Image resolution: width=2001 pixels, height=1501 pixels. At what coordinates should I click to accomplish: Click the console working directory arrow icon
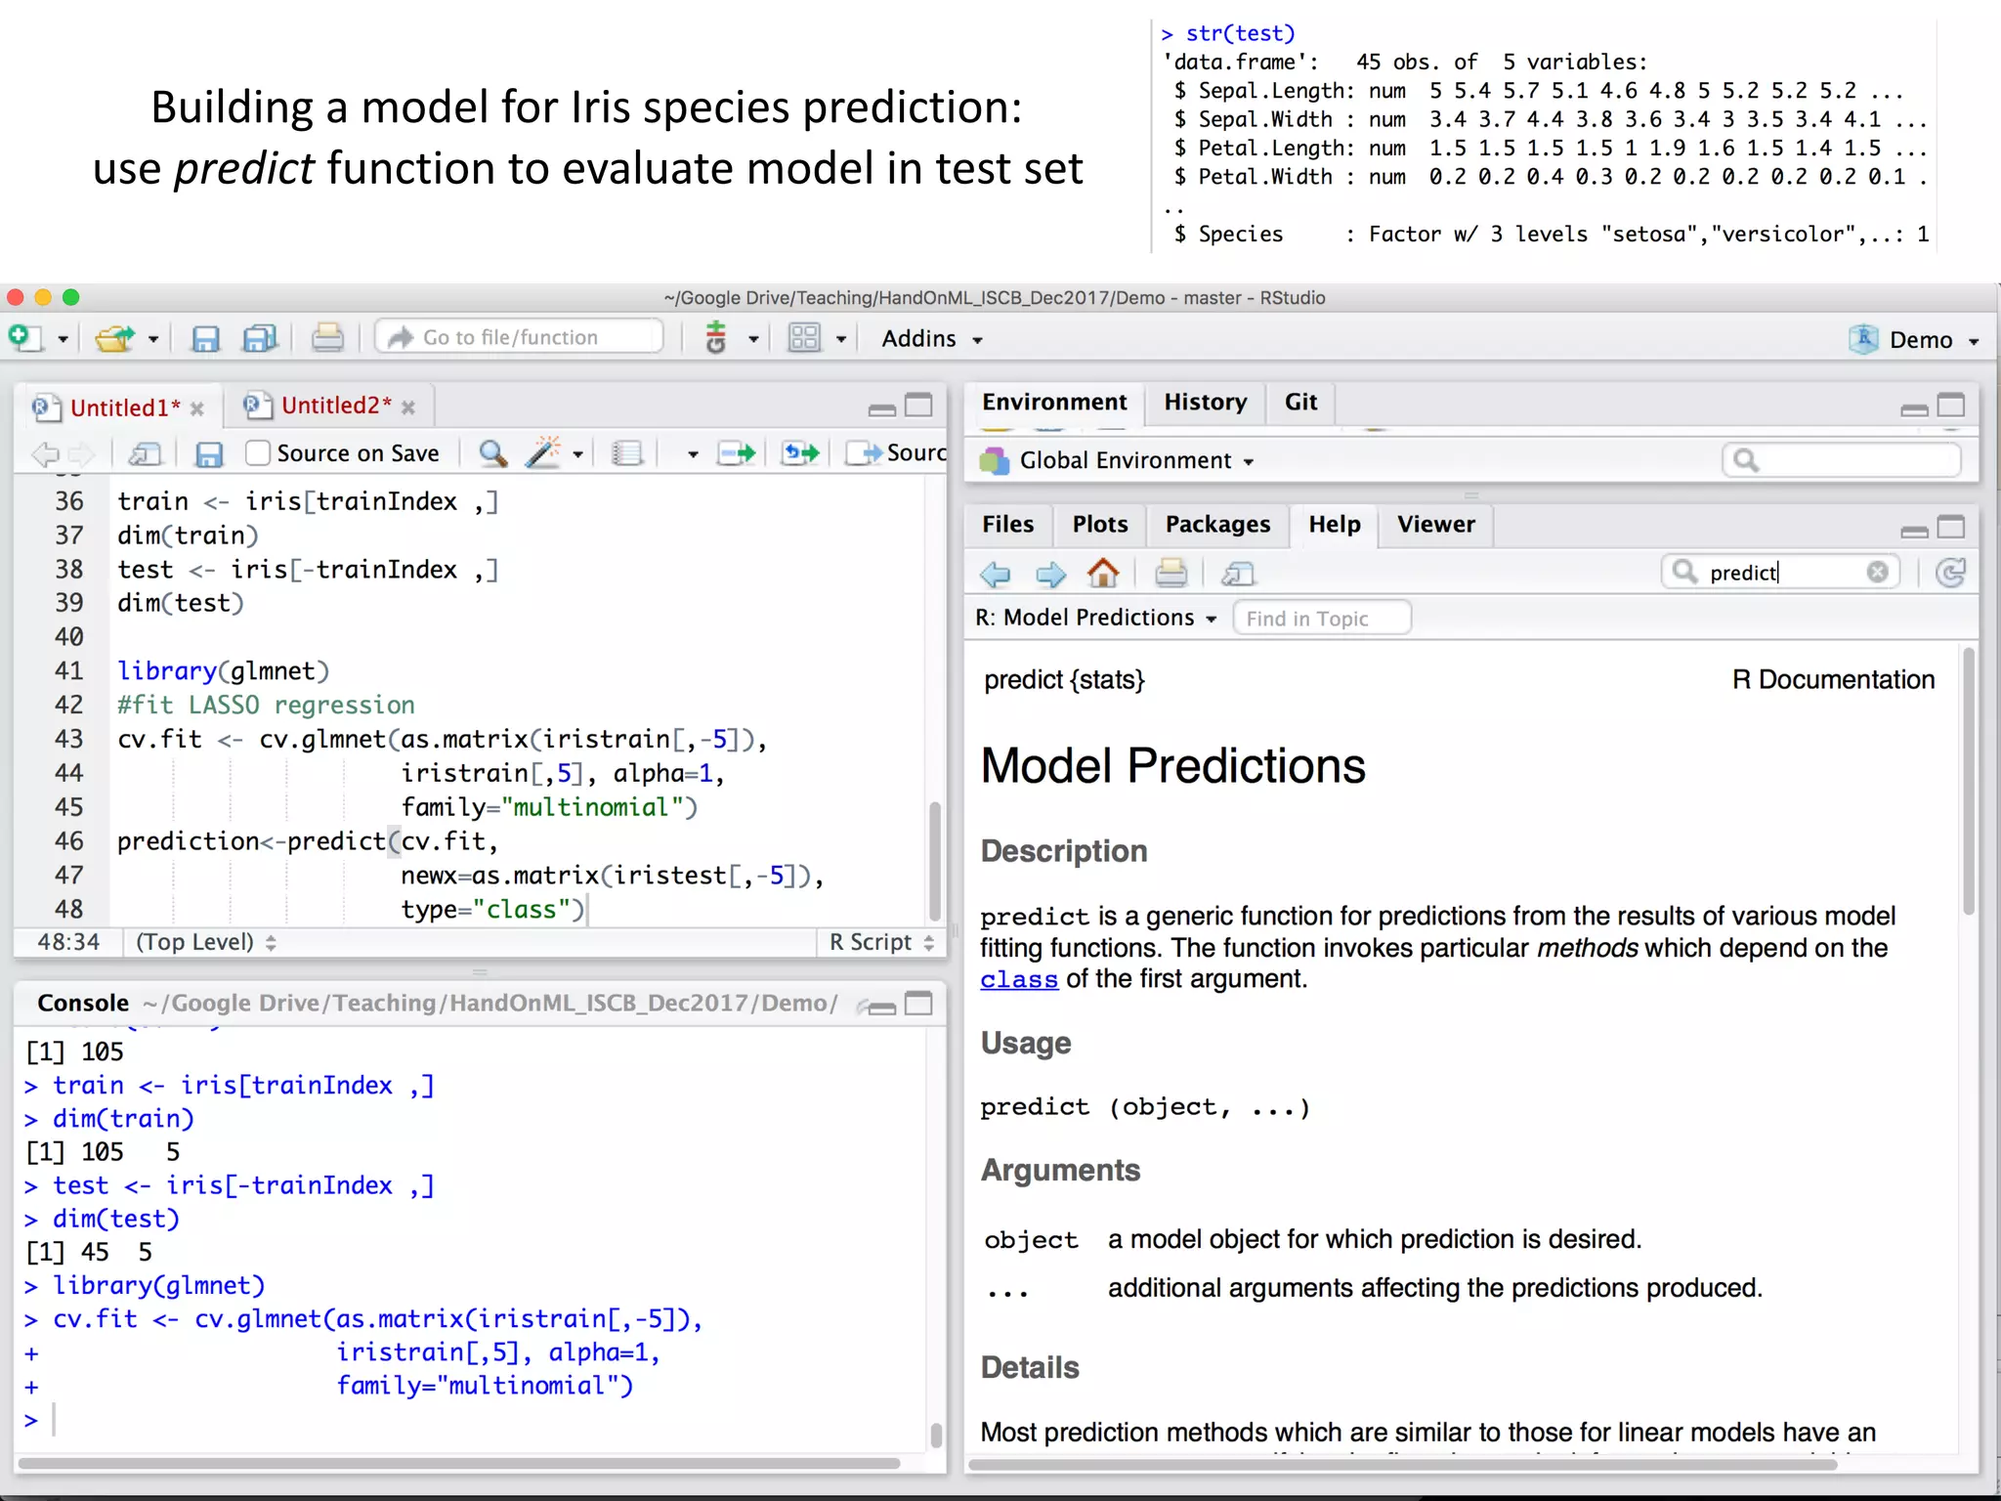pyautogui.click(x=862, y=1005)
